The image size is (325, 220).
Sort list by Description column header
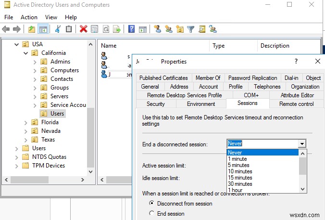289,46
